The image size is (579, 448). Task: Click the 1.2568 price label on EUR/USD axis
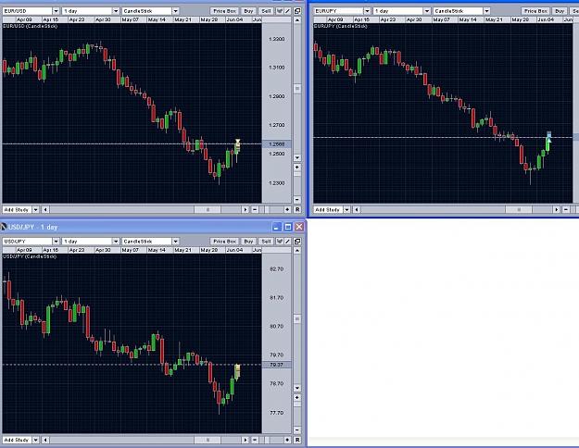[277, 143]
